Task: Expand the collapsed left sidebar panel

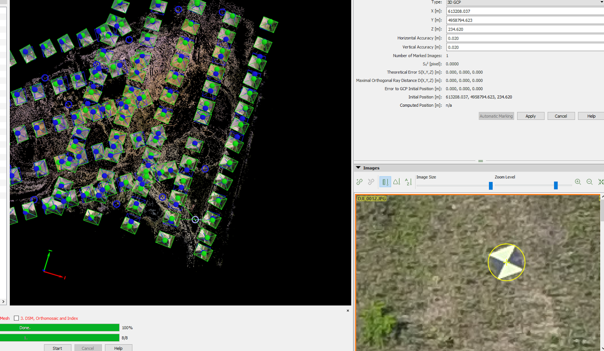Action: pyautogui.click(x=3, y=301)
